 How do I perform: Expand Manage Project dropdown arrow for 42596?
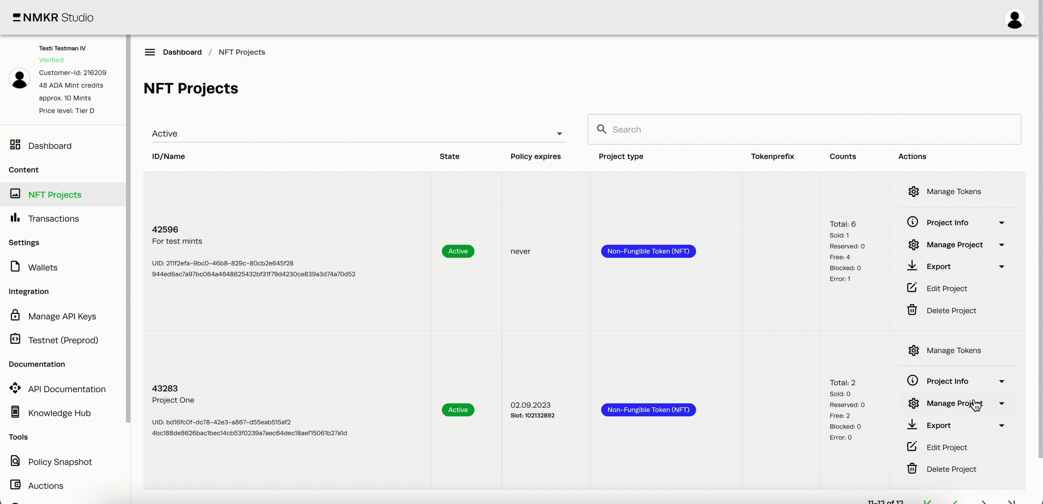coord(1002,245)
